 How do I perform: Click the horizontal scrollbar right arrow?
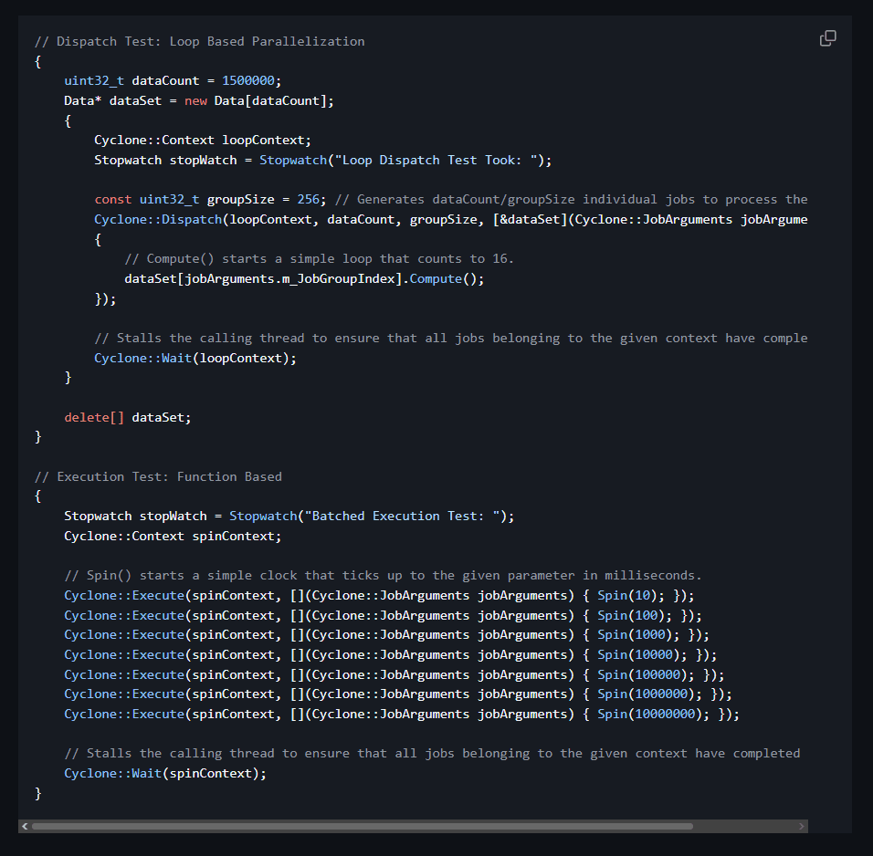(801, 826)
